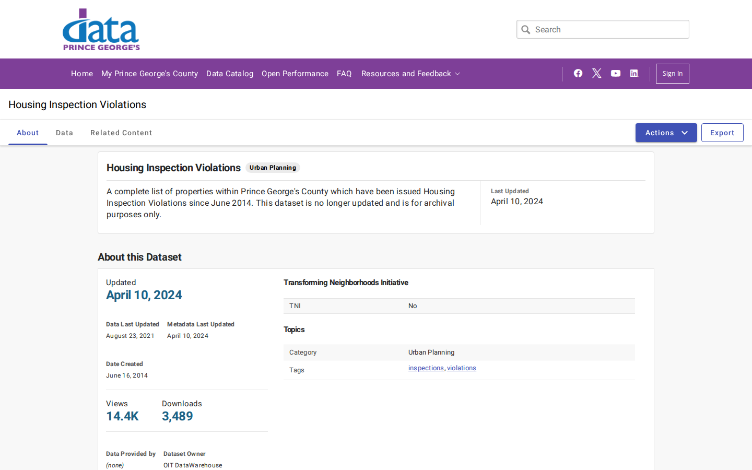Open the violations tag link
The width and height of the screenshot is (752, 470).
[462, 368]
